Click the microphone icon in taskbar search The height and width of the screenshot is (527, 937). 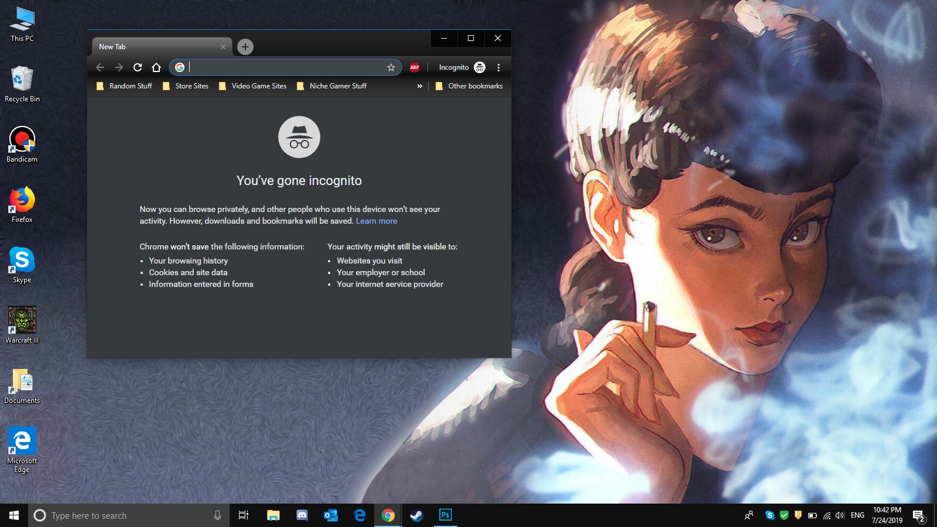click(x=217, y=515)
